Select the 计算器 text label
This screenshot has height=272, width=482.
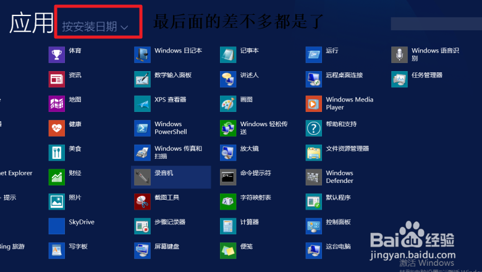(x=250, y=222)
